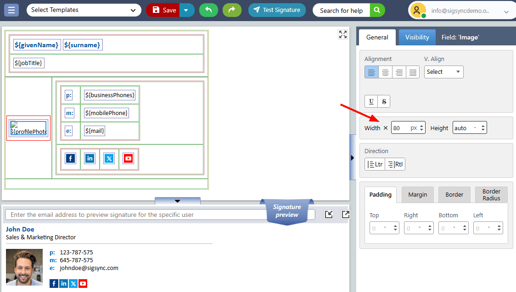Open the Margin tab
The height and width of the screenshot is (292, 516).
coord(417,194)
